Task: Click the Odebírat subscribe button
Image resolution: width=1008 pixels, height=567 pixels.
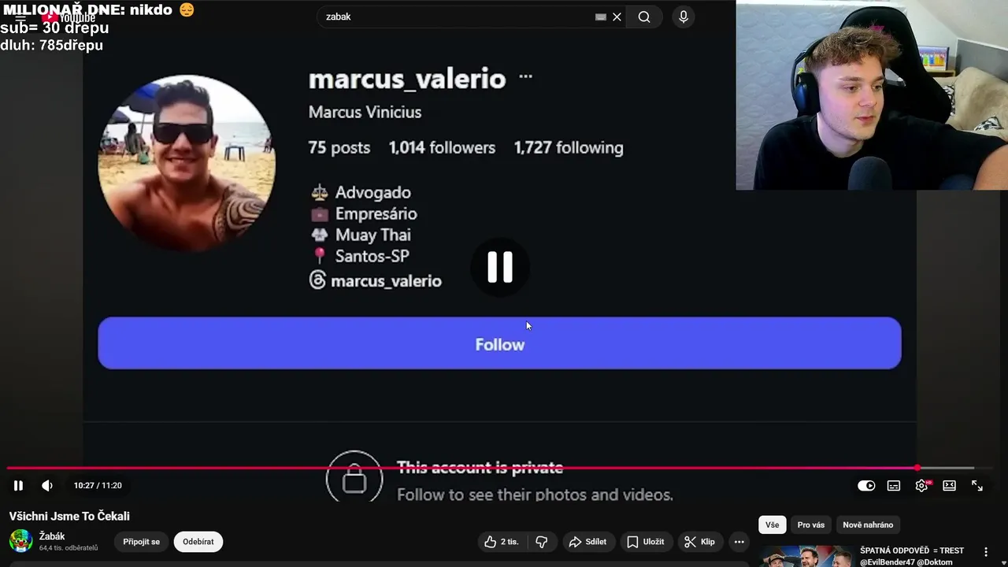Action: pos(198,542)
